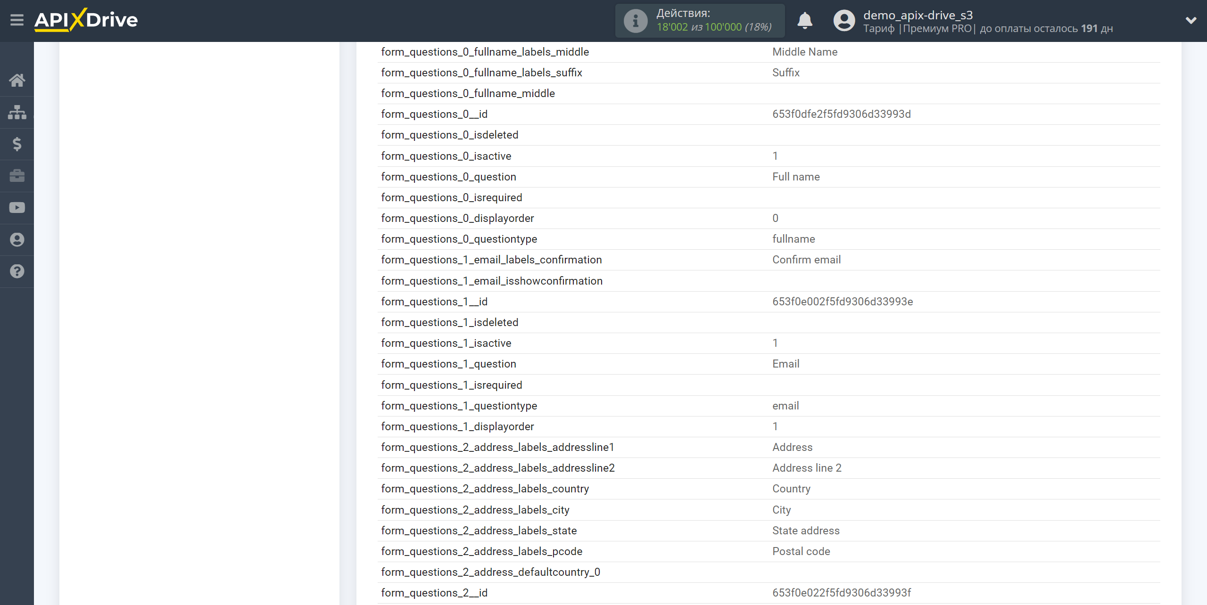Select the value 653f0dfe2f5fd9306d33993d
Viewport: 1207px width, 605px height.
click(x=841, y=114)
